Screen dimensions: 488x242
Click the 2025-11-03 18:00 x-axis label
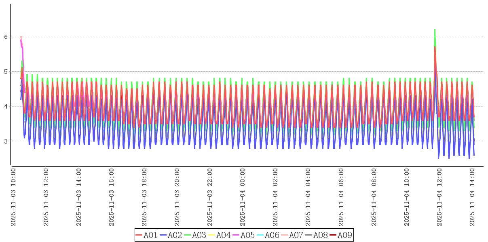pyautogui.click(x=144, y=197)
